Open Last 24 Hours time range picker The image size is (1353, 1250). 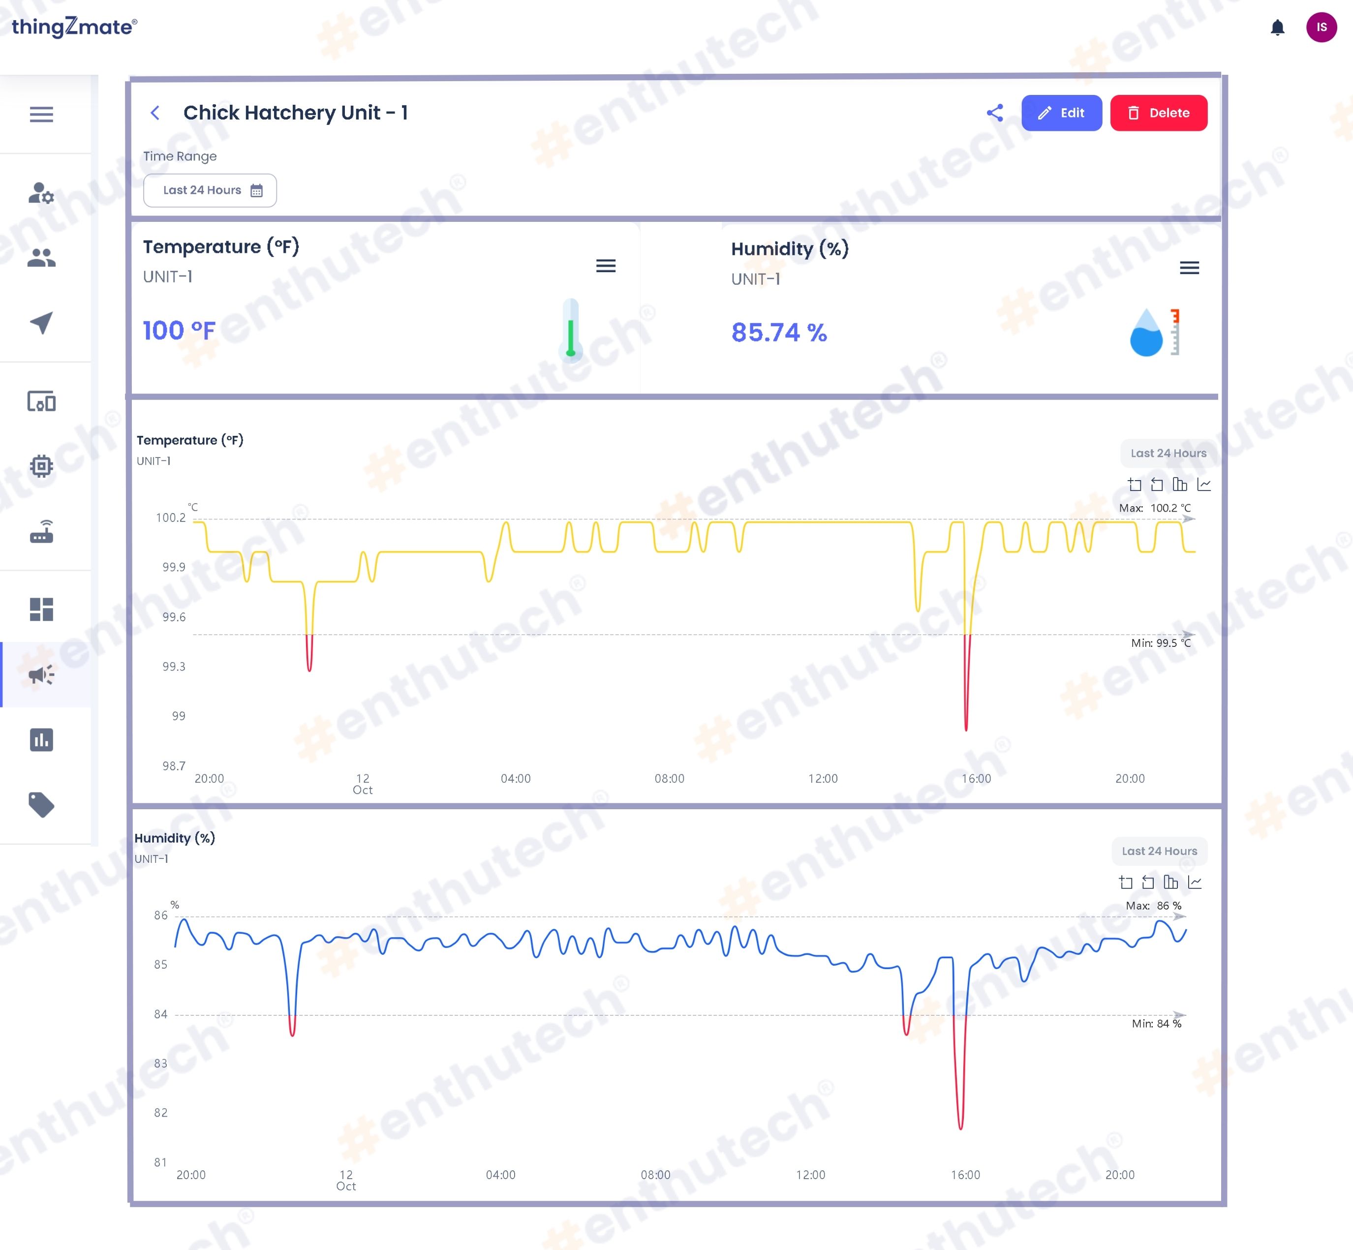coord(210,190)
